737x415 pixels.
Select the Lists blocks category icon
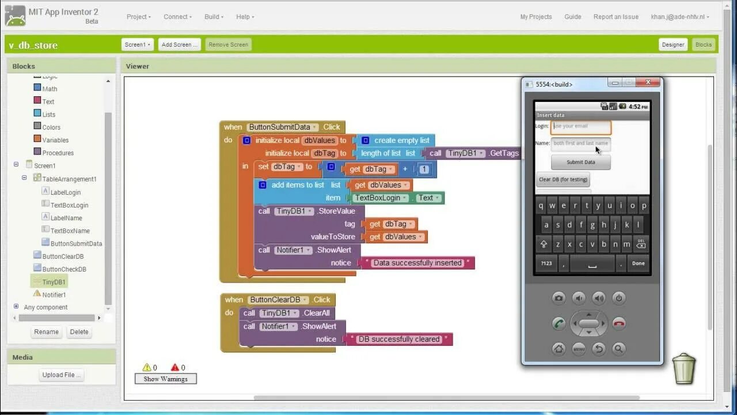37,113
